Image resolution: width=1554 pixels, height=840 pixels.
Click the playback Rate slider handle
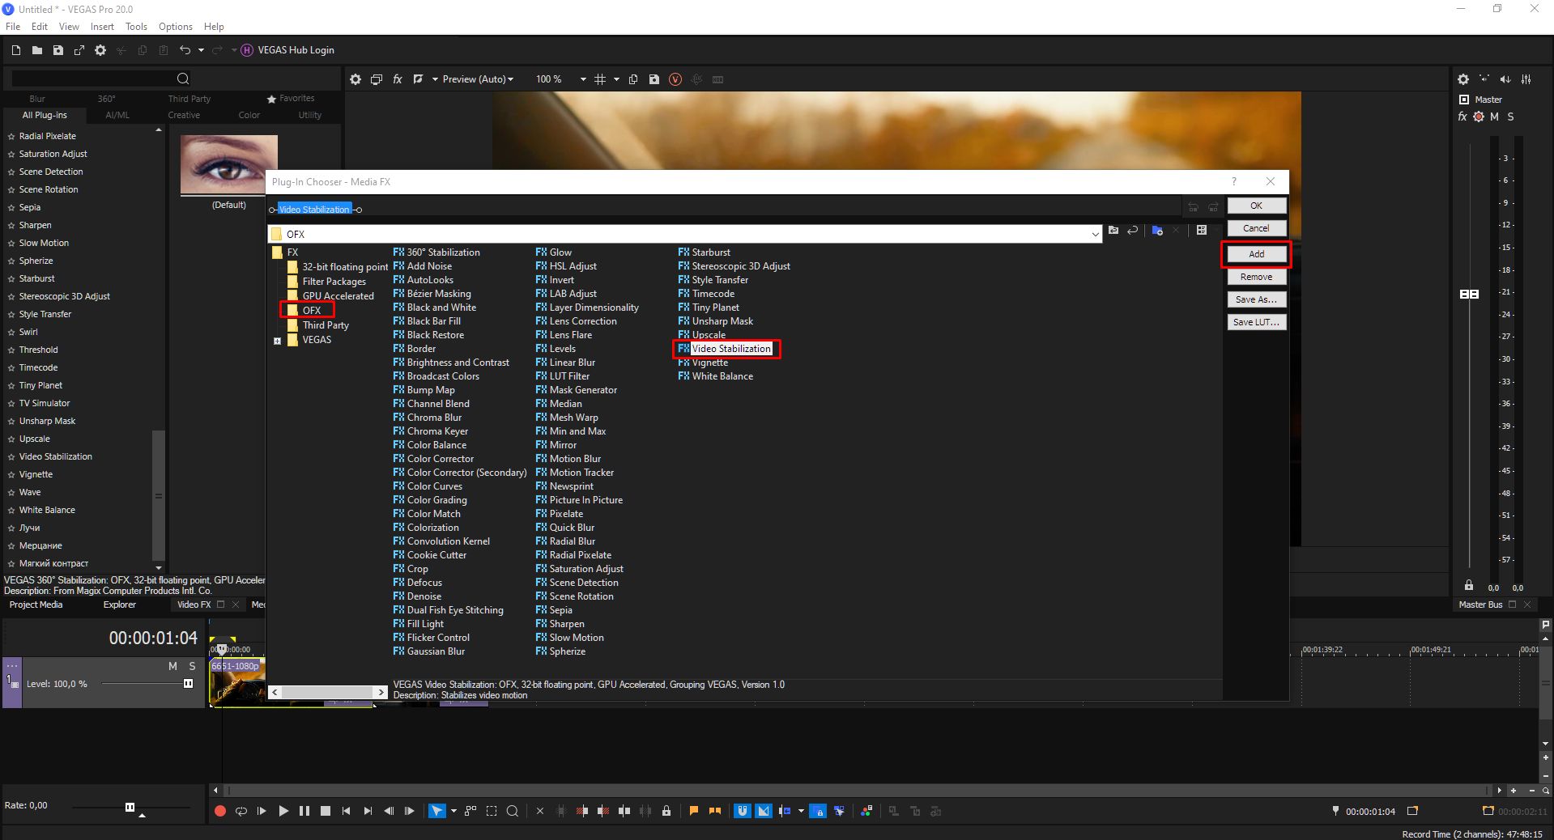(130, 807)
